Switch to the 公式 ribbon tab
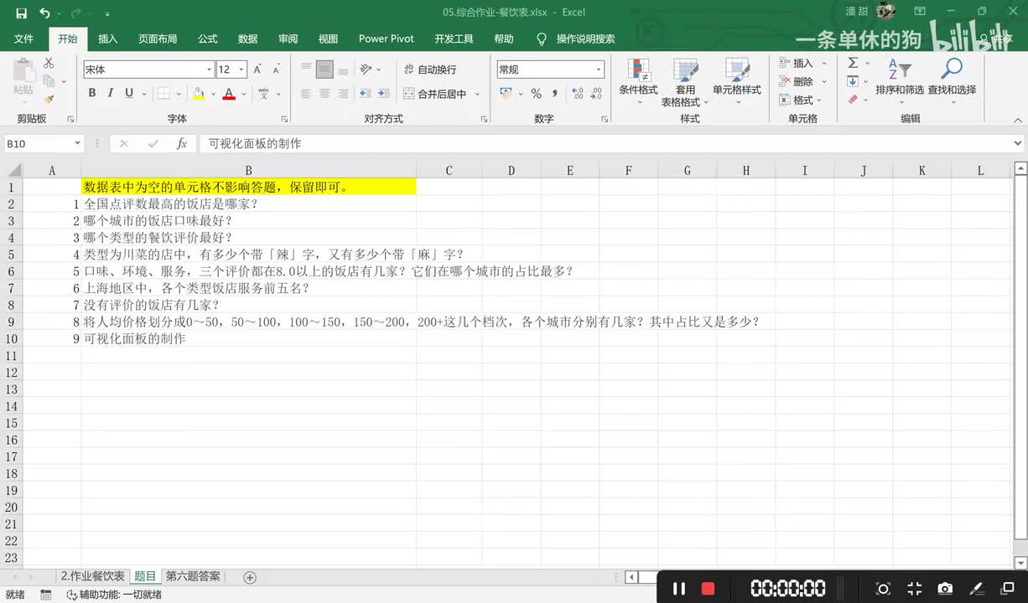The width and height of the screenshot is (1028, 603). pyautogui.click(x=208, y=39)
